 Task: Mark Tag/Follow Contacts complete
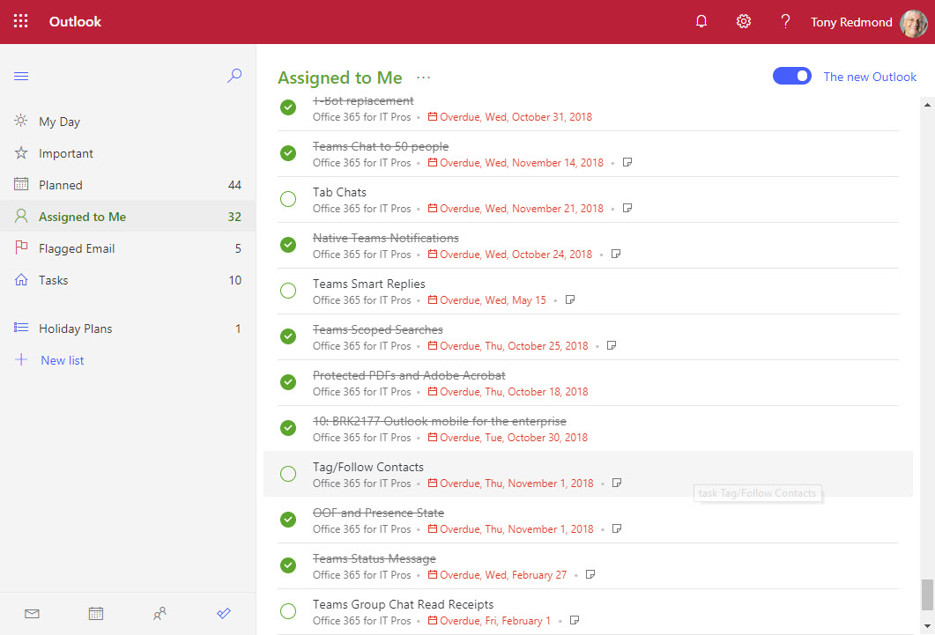(288, 474)
